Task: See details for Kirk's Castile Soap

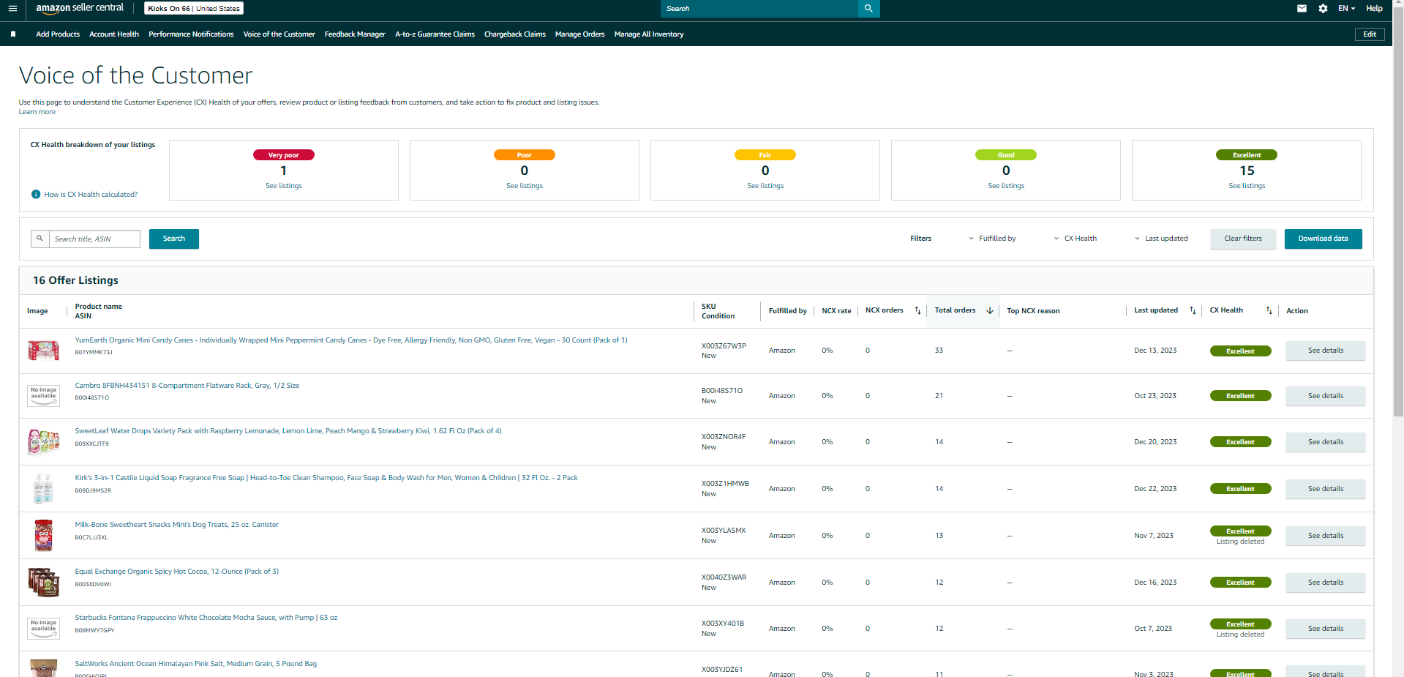Action: [1325, 489]
